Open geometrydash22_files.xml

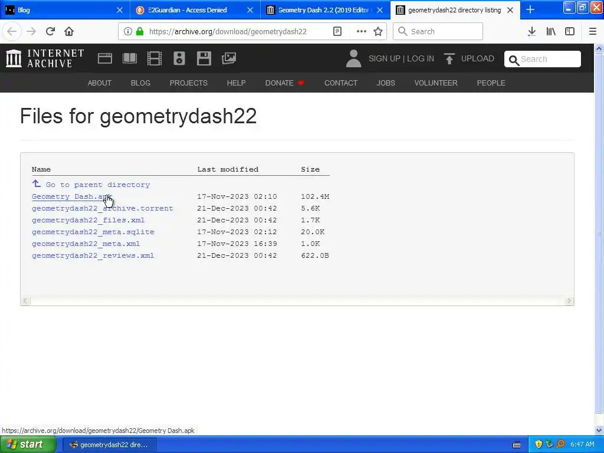click(88, 221)
